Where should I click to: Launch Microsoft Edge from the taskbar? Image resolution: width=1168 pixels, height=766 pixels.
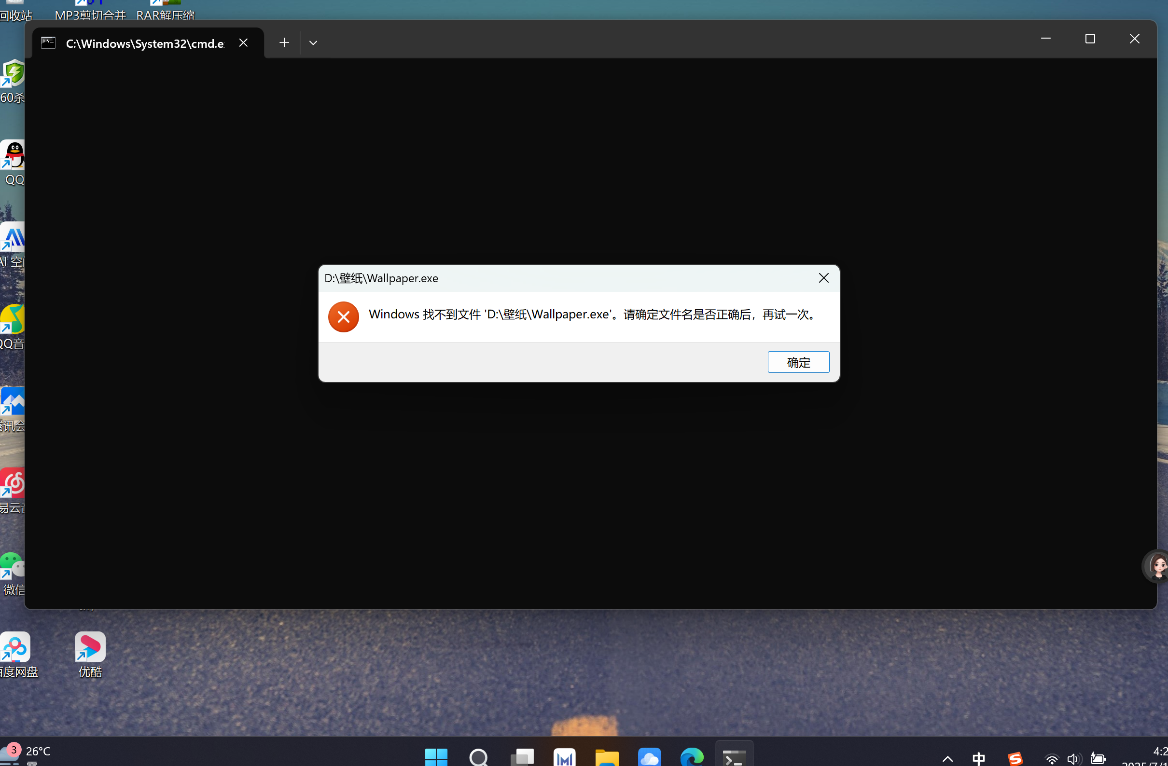coord(692,757)
